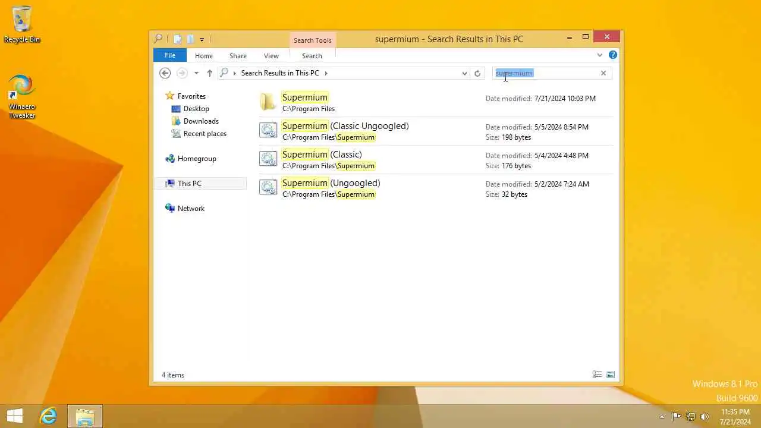Clear the search box with X
Image resolution: width=761 pixels, height=428 pixels.
[x=603, y=73]
